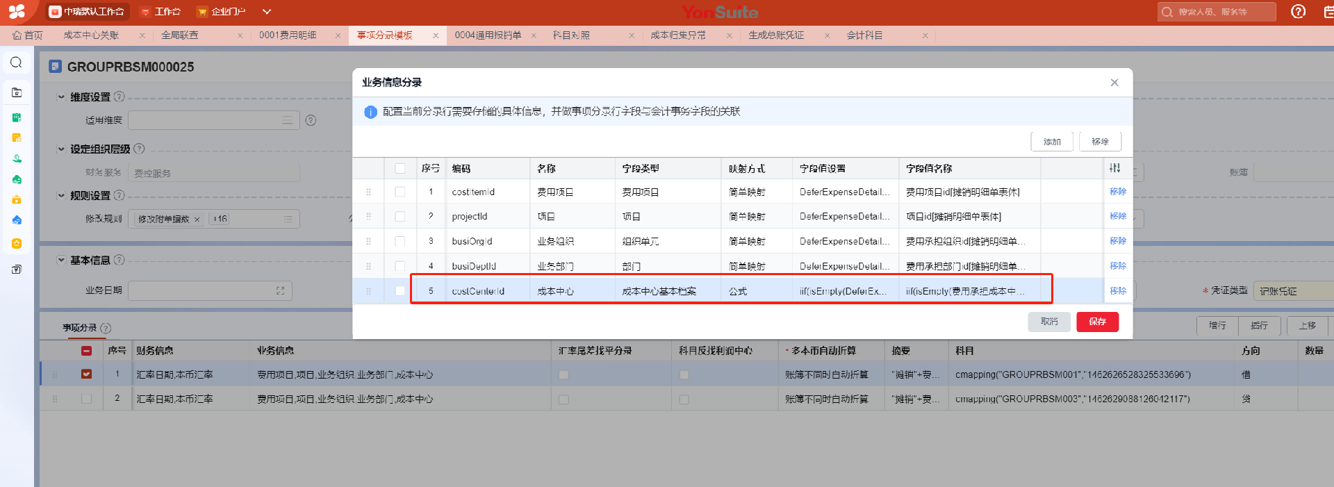Click the help question mark icon in top bar
Viewport: 1334px width, 487px height.
pos(1298,12)
